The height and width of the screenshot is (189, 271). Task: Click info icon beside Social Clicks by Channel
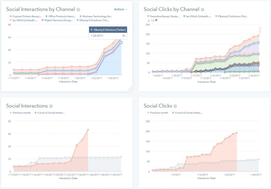pyautogui.click(x=202, y=10)
